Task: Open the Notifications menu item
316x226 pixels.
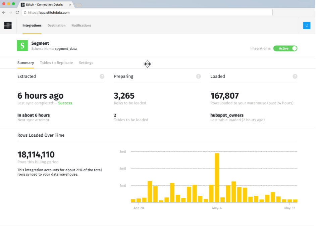Action: (x=81, y=26)
